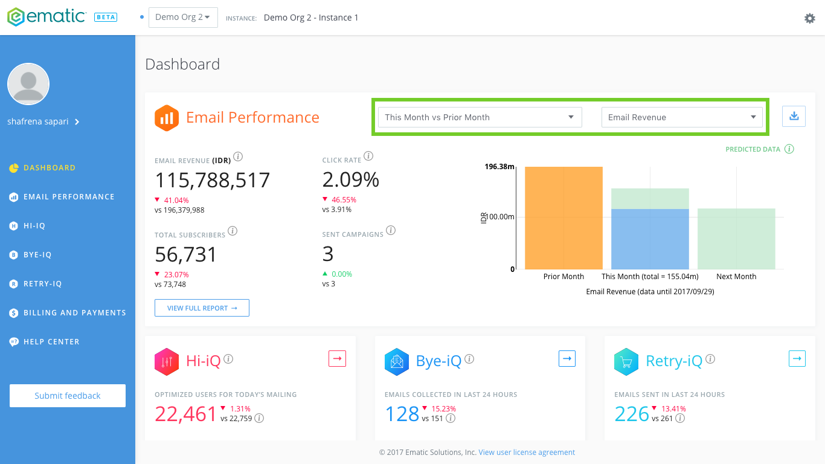Click the BETA badge
825x464 pixels.
tap(106, 17)
